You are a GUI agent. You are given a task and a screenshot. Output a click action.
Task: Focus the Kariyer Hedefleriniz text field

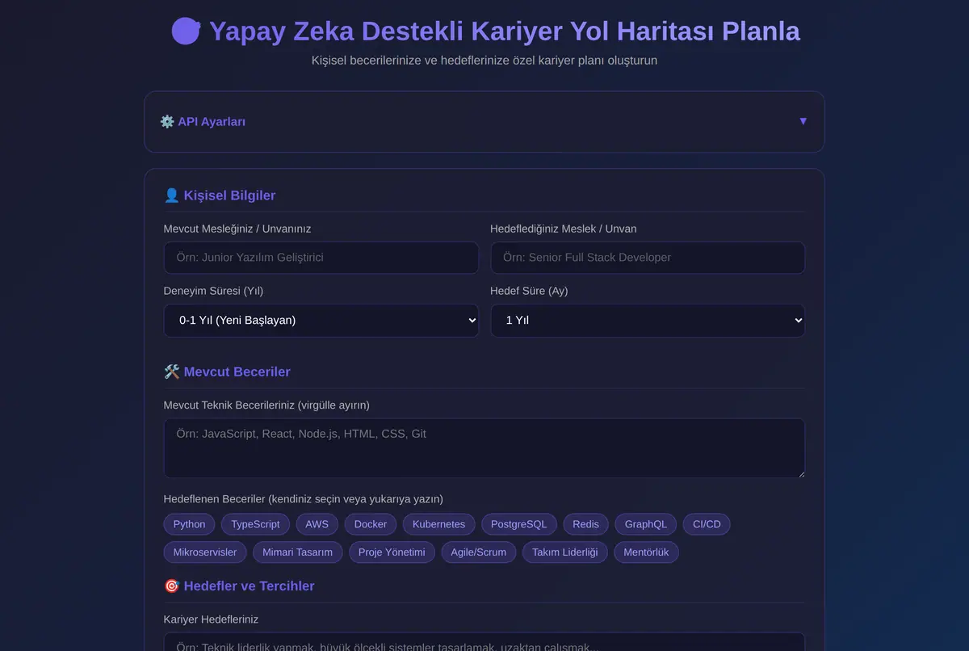[484, 642]
